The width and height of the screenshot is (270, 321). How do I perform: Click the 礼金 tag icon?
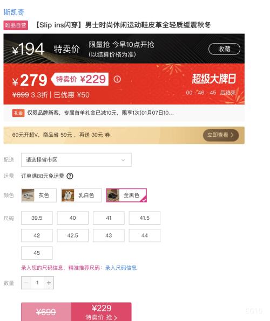click(18, 113)
